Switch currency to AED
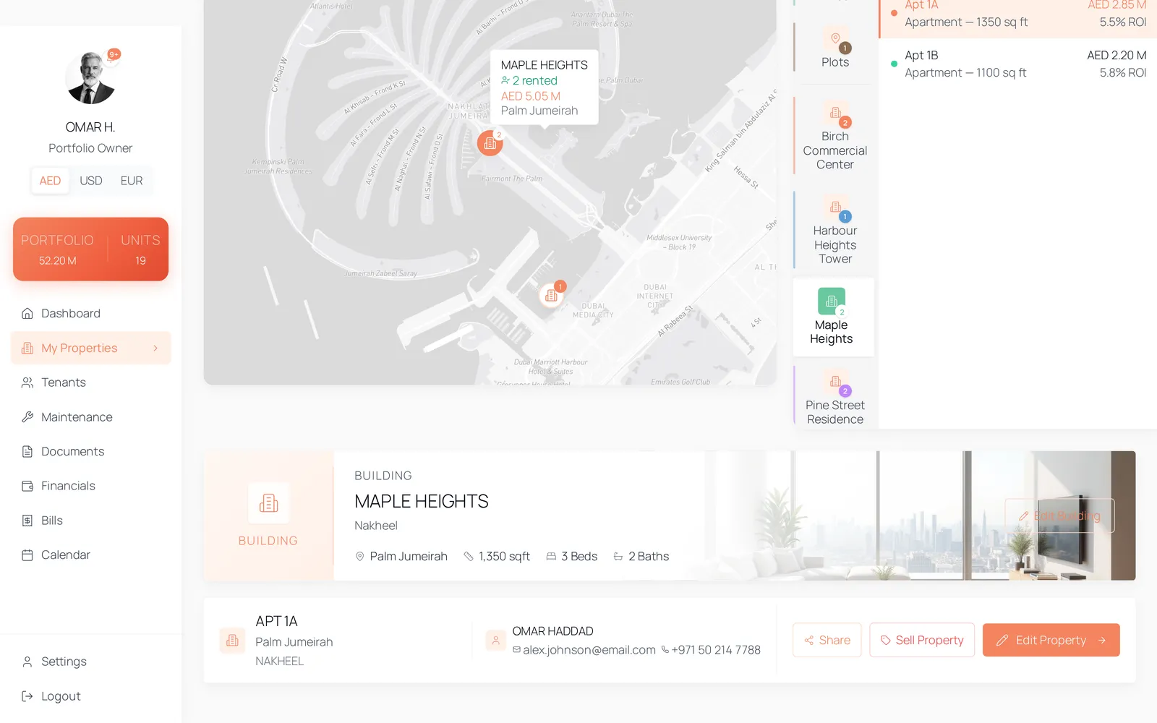Viewport: 1157px width, 723px height. pos(50,181)
